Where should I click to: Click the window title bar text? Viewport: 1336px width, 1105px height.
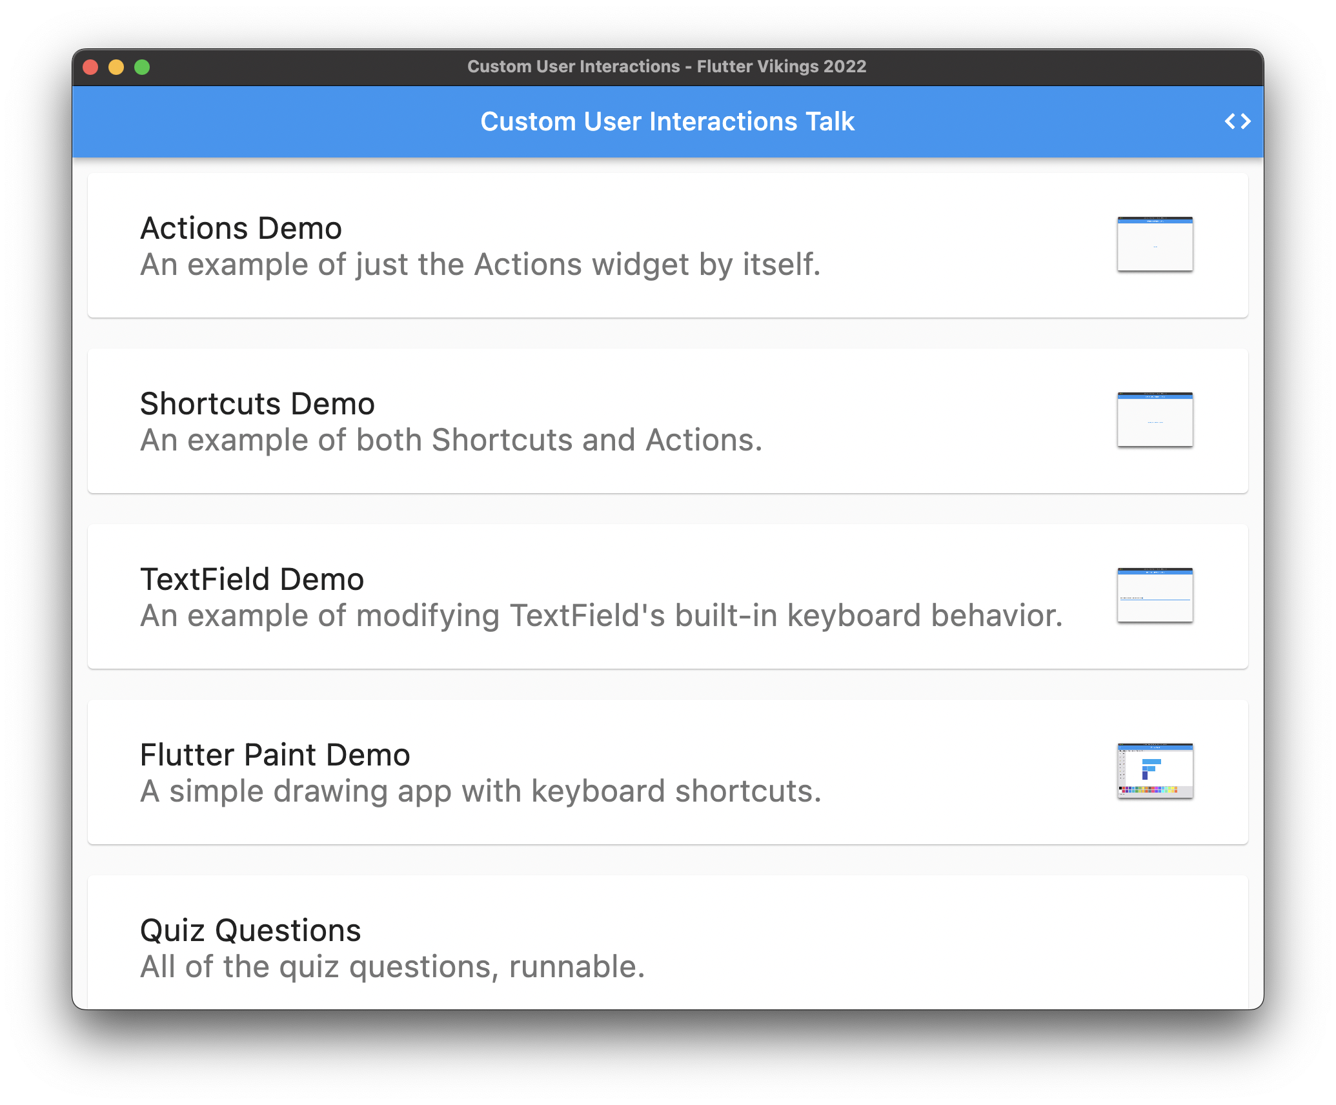pos(667,66)
